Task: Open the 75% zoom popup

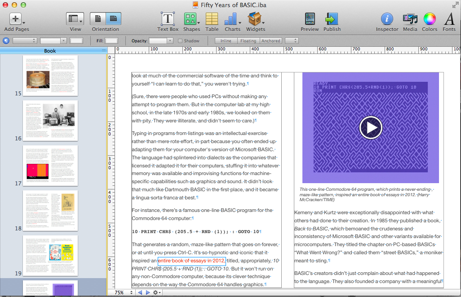Action: coord(124,292)
